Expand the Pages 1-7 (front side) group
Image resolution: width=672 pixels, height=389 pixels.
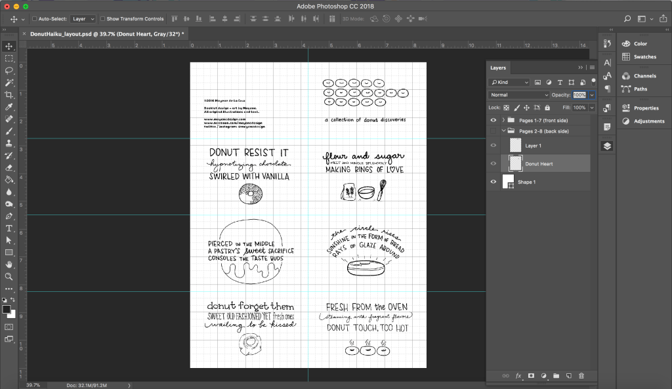click(502, 119)
